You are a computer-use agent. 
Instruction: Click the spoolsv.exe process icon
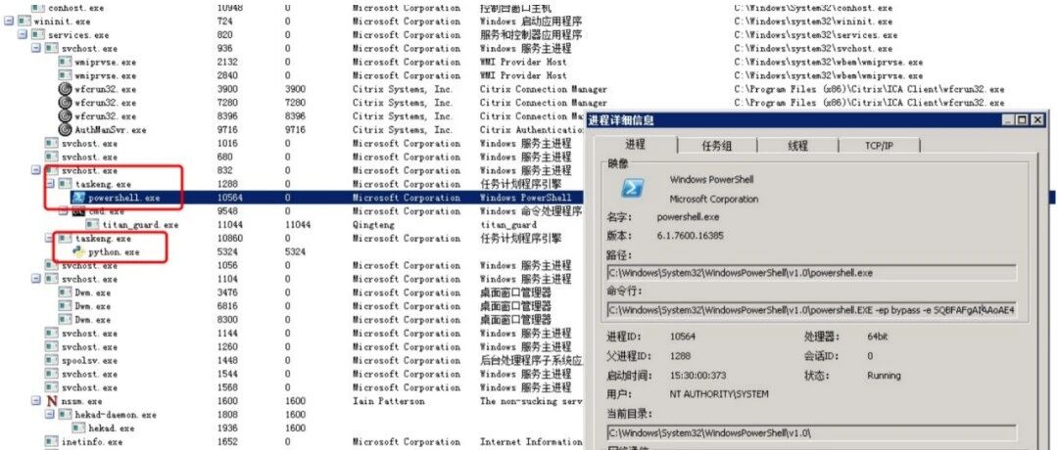pos(51,360)
